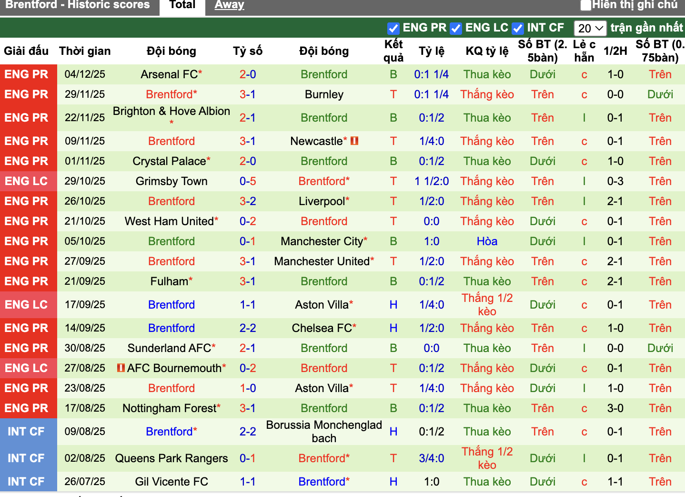Open Burnley team link

(x=324, y=94)
